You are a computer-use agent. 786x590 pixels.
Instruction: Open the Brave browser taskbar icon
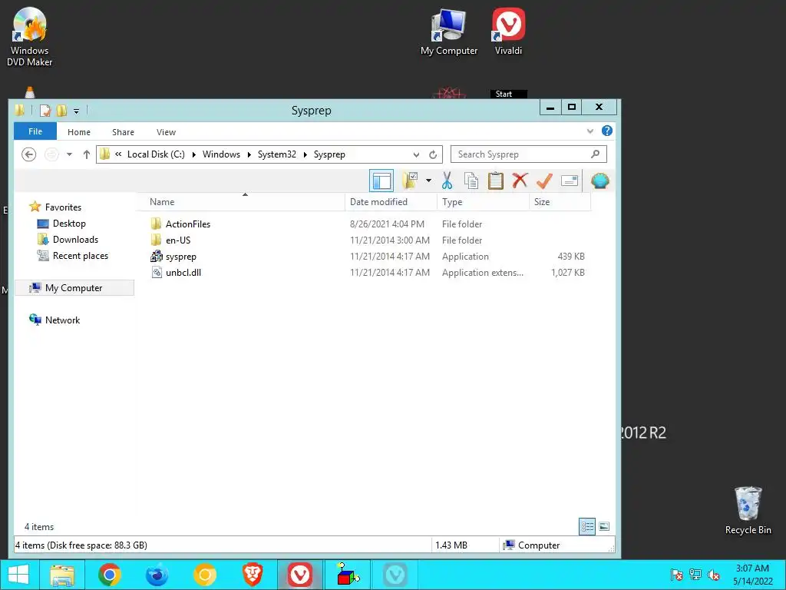click(253, 575)
